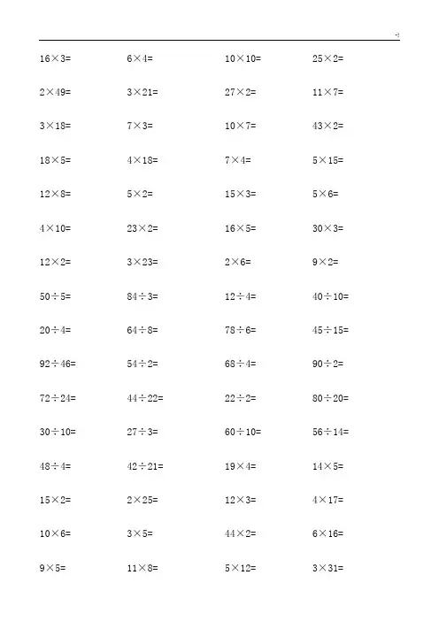Select the 43×2= problem
This screenshot has height=621, width=439.
point(327,126)
